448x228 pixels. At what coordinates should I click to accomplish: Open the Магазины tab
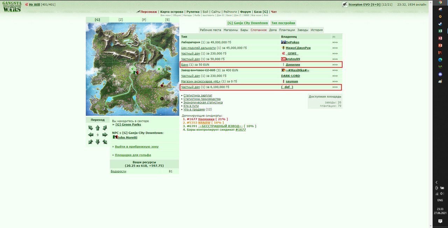coord(231,30)
